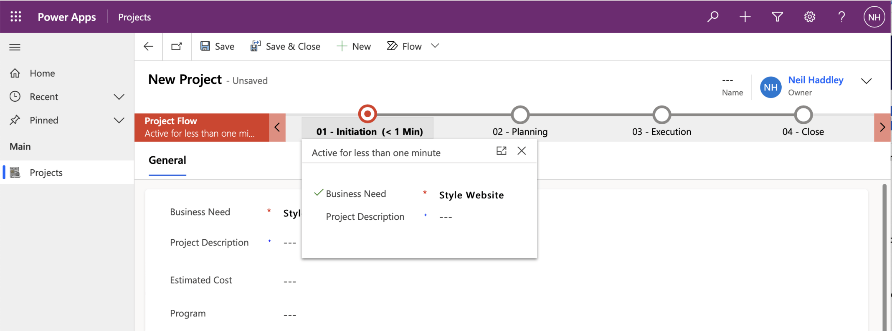
Task: Dock the stage flyout pop-out icon
Action: tap(501, 151)
